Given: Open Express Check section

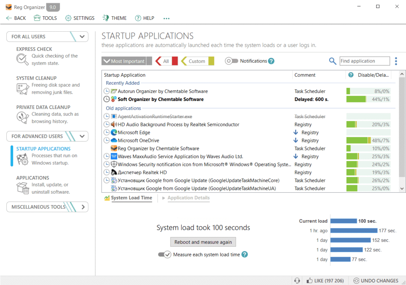Looking at the screenshot, I should (x=34, y=49).
